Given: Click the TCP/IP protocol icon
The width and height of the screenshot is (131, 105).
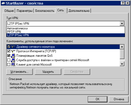Looking at the screenshot, I should (x=13, y=51).
